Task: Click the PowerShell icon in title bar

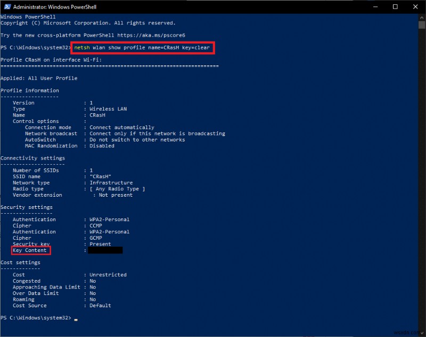Action: (x=6, y=6)
